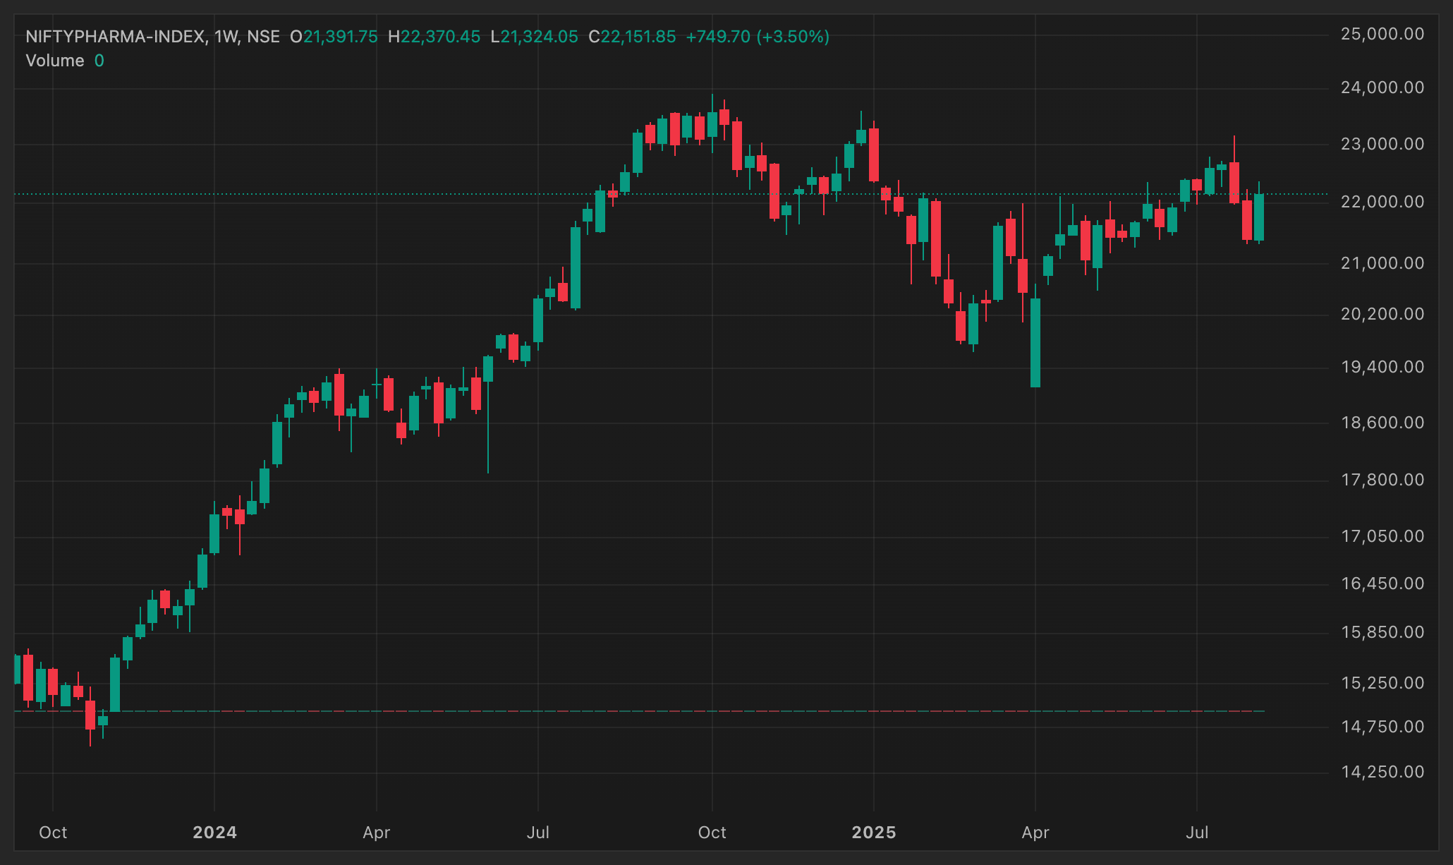1453x865 pixels.
Task: Click the low value L21,324.05
Action: pos(534,37)
